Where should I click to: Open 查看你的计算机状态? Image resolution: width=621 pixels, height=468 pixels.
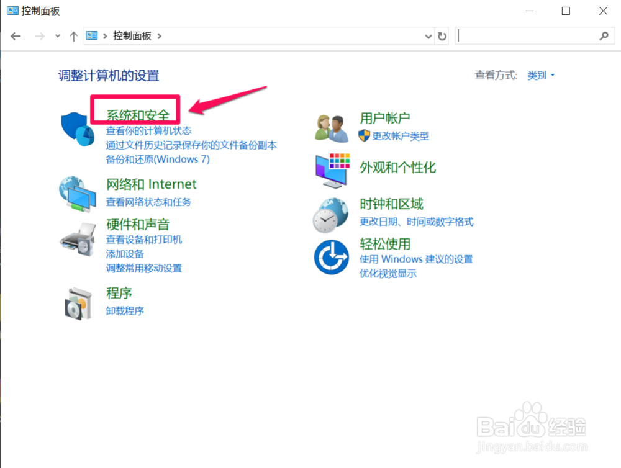pyautogui.click(x=149, y=131)
